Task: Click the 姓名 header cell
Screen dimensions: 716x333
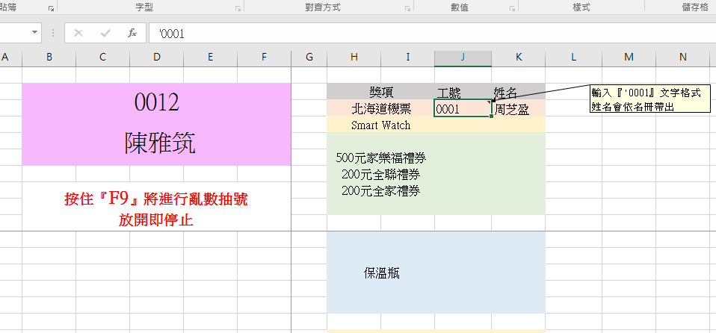Action: (x=518, y=92)
